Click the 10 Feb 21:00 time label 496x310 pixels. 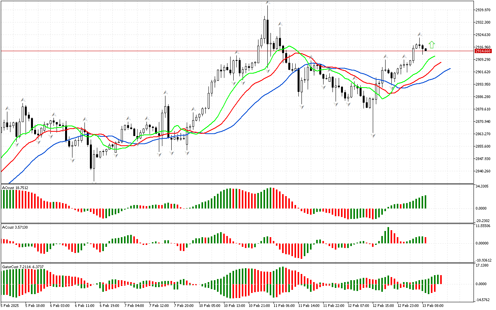click(x=259, y=306)
